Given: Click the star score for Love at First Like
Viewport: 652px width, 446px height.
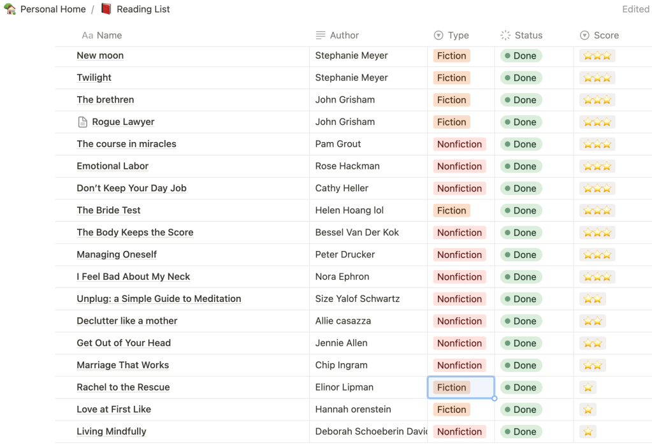Looking at the screenshot, I should 588,410.
